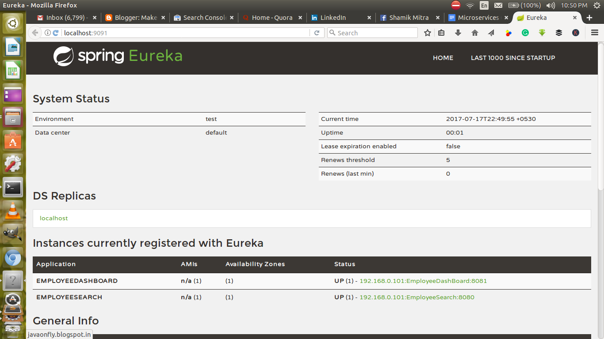
Task: Click the page vertical scrollbar
Action: pyautogui.click(x=600, y=117)
